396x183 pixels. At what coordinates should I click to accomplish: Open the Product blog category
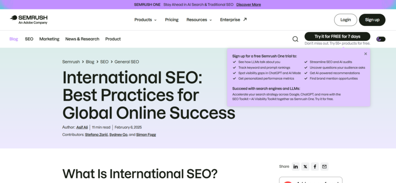pyautogui.click(x=113, y=39)
